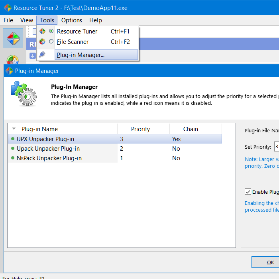Click the blue down-arrow toolbar icon

(33, 56)
